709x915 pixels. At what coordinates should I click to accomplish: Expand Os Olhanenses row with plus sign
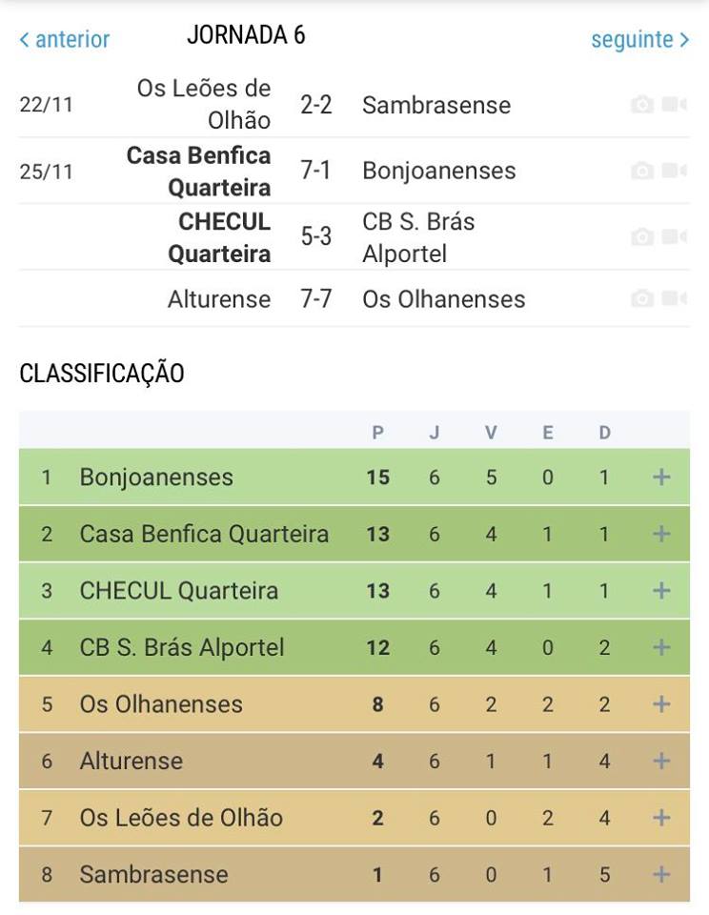(x=661, y=704)
